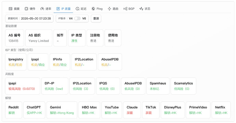Switch to the 硬件 hardware tab
The image size is (236, 123).
(30, 9)
